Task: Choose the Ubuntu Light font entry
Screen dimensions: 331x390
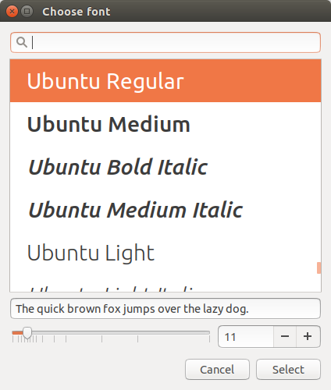Action: pyautogui.click(x=165, y=253)
